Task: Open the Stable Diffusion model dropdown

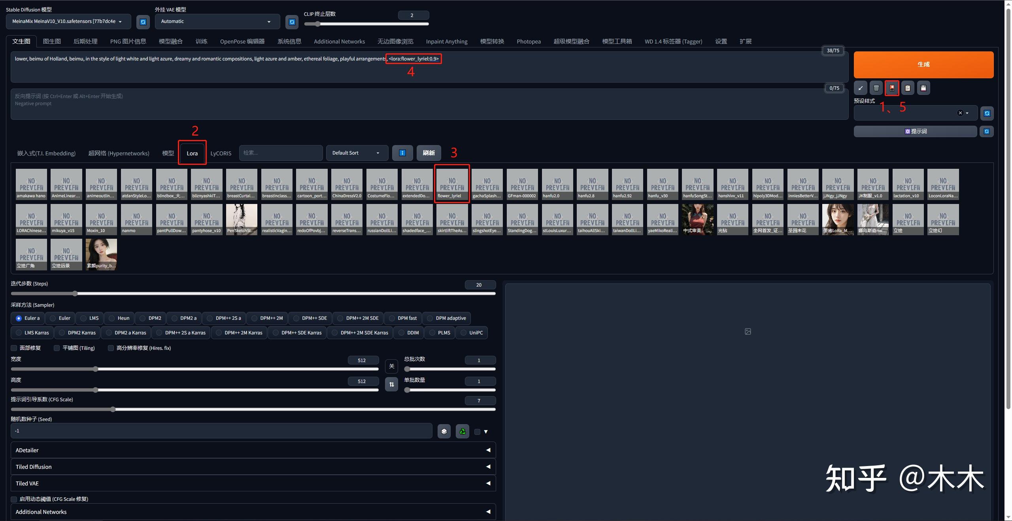Action: [x=68, y=21]
